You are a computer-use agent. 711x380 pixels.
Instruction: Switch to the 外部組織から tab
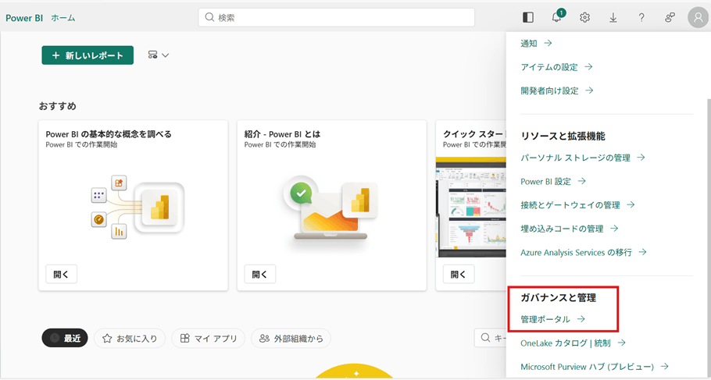click(x=291, y=338)
